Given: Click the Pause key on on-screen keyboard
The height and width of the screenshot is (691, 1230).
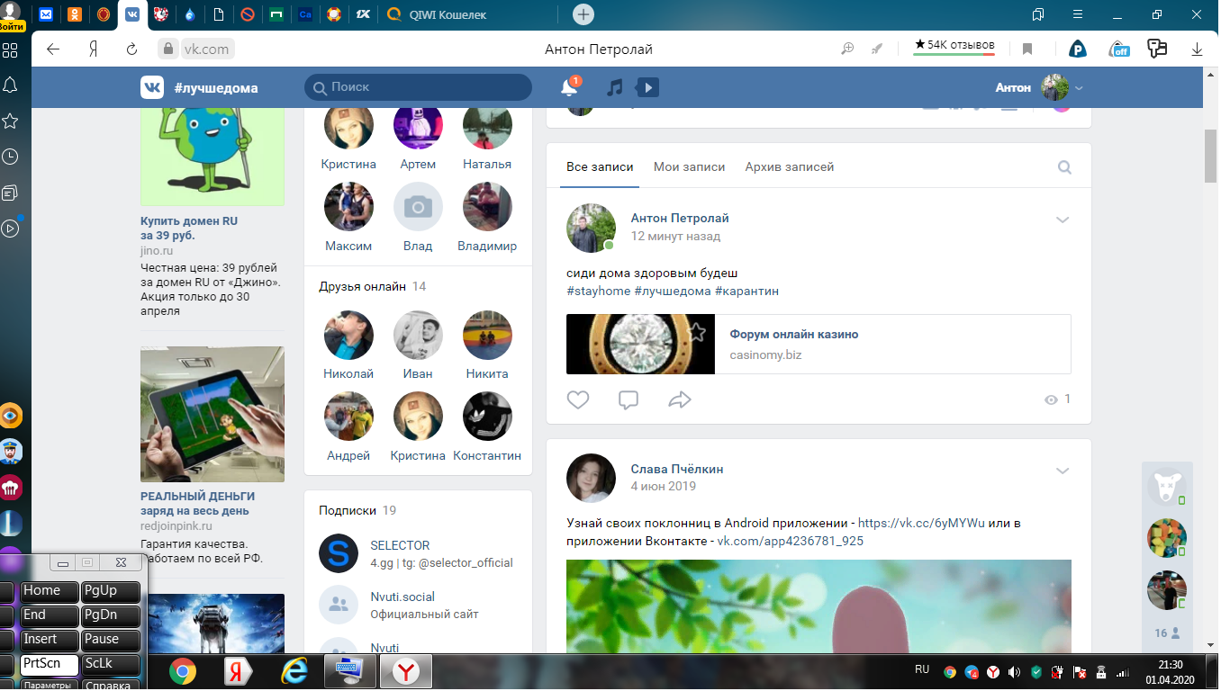Looking at the screenshot, I should (111, 640).
